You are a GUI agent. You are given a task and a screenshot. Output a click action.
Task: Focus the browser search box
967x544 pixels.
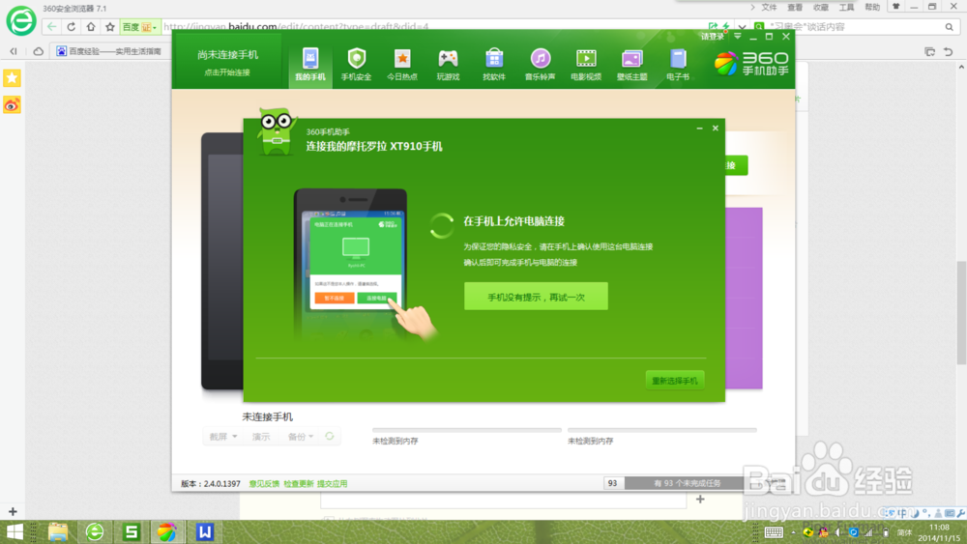[x=854, y=26]
